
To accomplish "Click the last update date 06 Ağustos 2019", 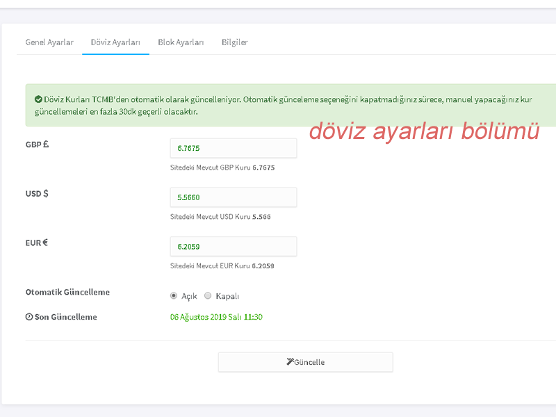I will coord(216,317).
